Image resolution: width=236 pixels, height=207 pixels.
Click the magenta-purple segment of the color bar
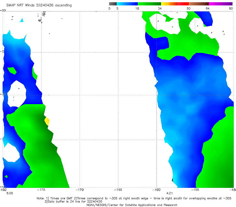tap(221, 4)
